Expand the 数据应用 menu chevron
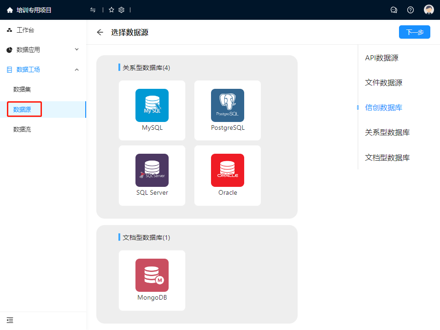 77,49
